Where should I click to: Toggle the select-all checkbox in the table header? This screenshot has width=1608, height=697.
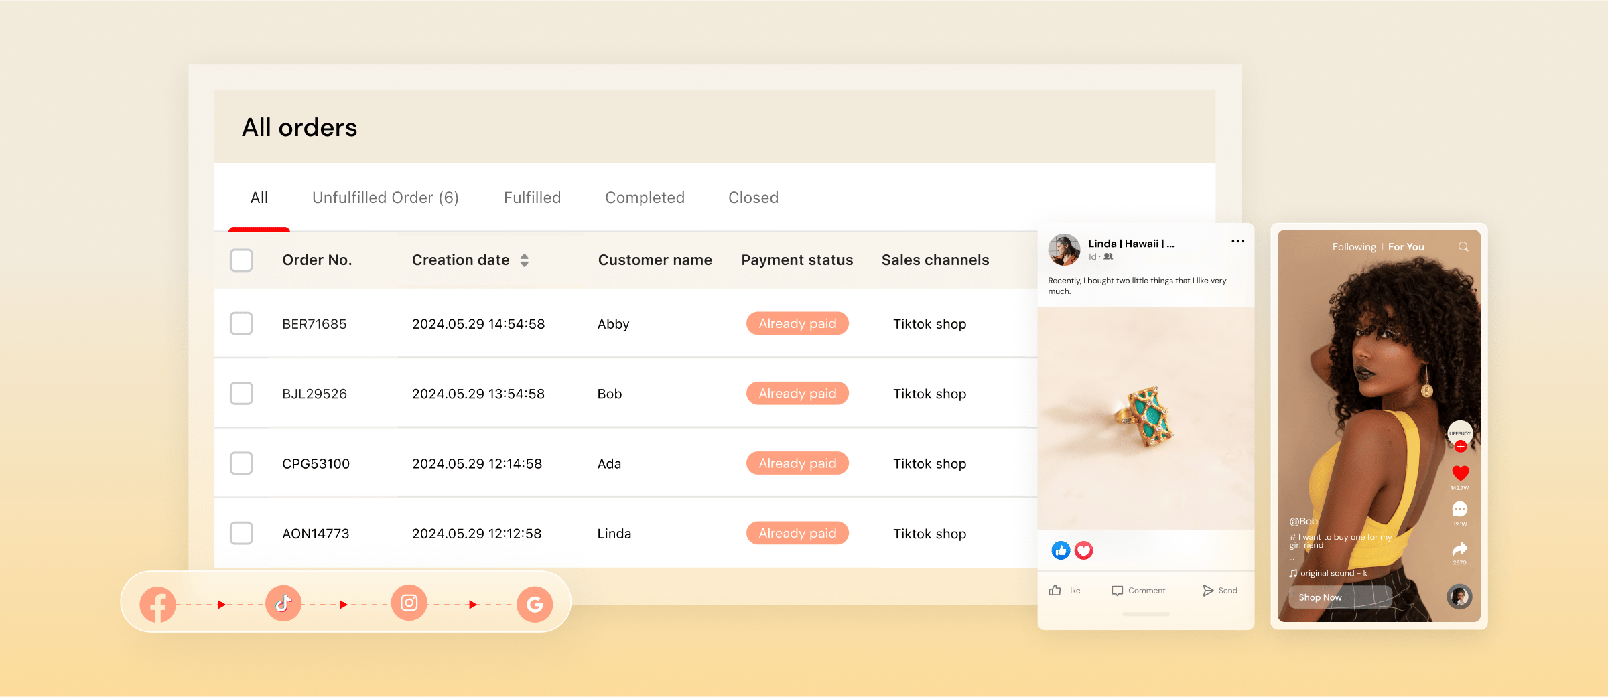point(241,260)
